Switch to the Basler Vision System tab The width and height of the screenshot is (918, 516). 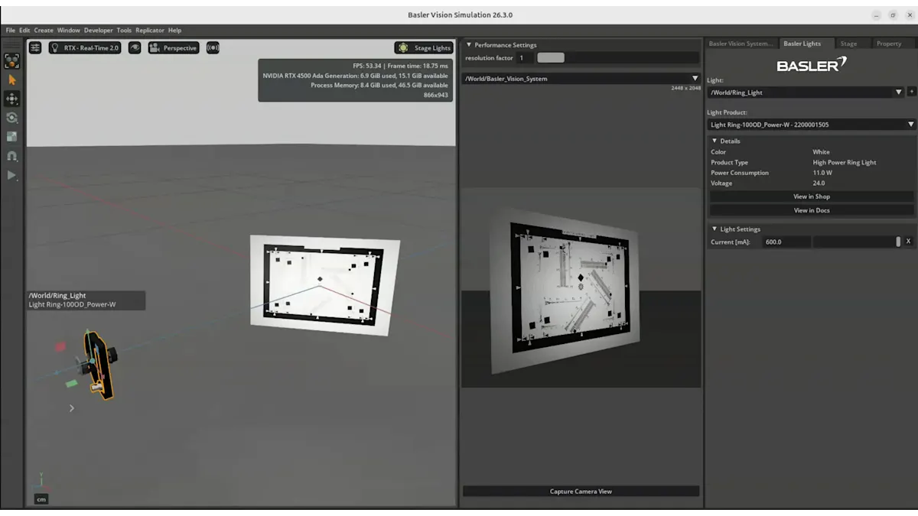tap(741, 44)
